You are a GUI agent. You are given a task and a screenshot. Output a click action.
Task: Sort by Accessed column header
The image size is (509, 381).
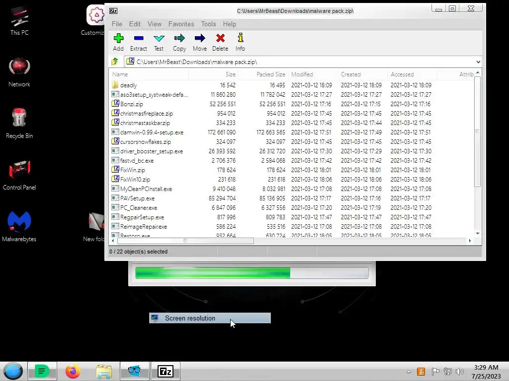[x=412, y=74]
